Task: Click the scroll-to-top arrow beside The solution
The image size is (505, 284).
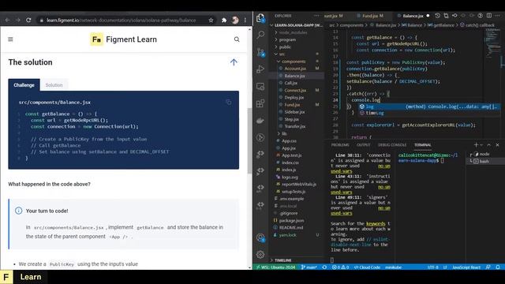Action: click(x=234, y=62)
